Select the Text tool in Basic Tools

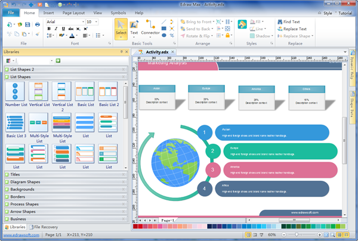click(x=134, y=28)
